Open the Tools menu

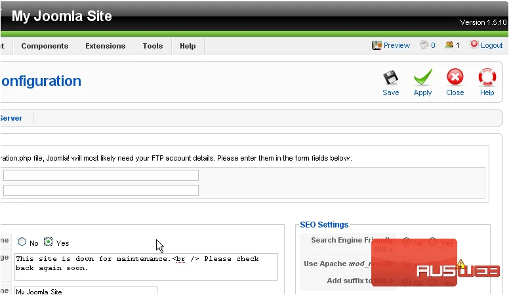pos(153,46)
